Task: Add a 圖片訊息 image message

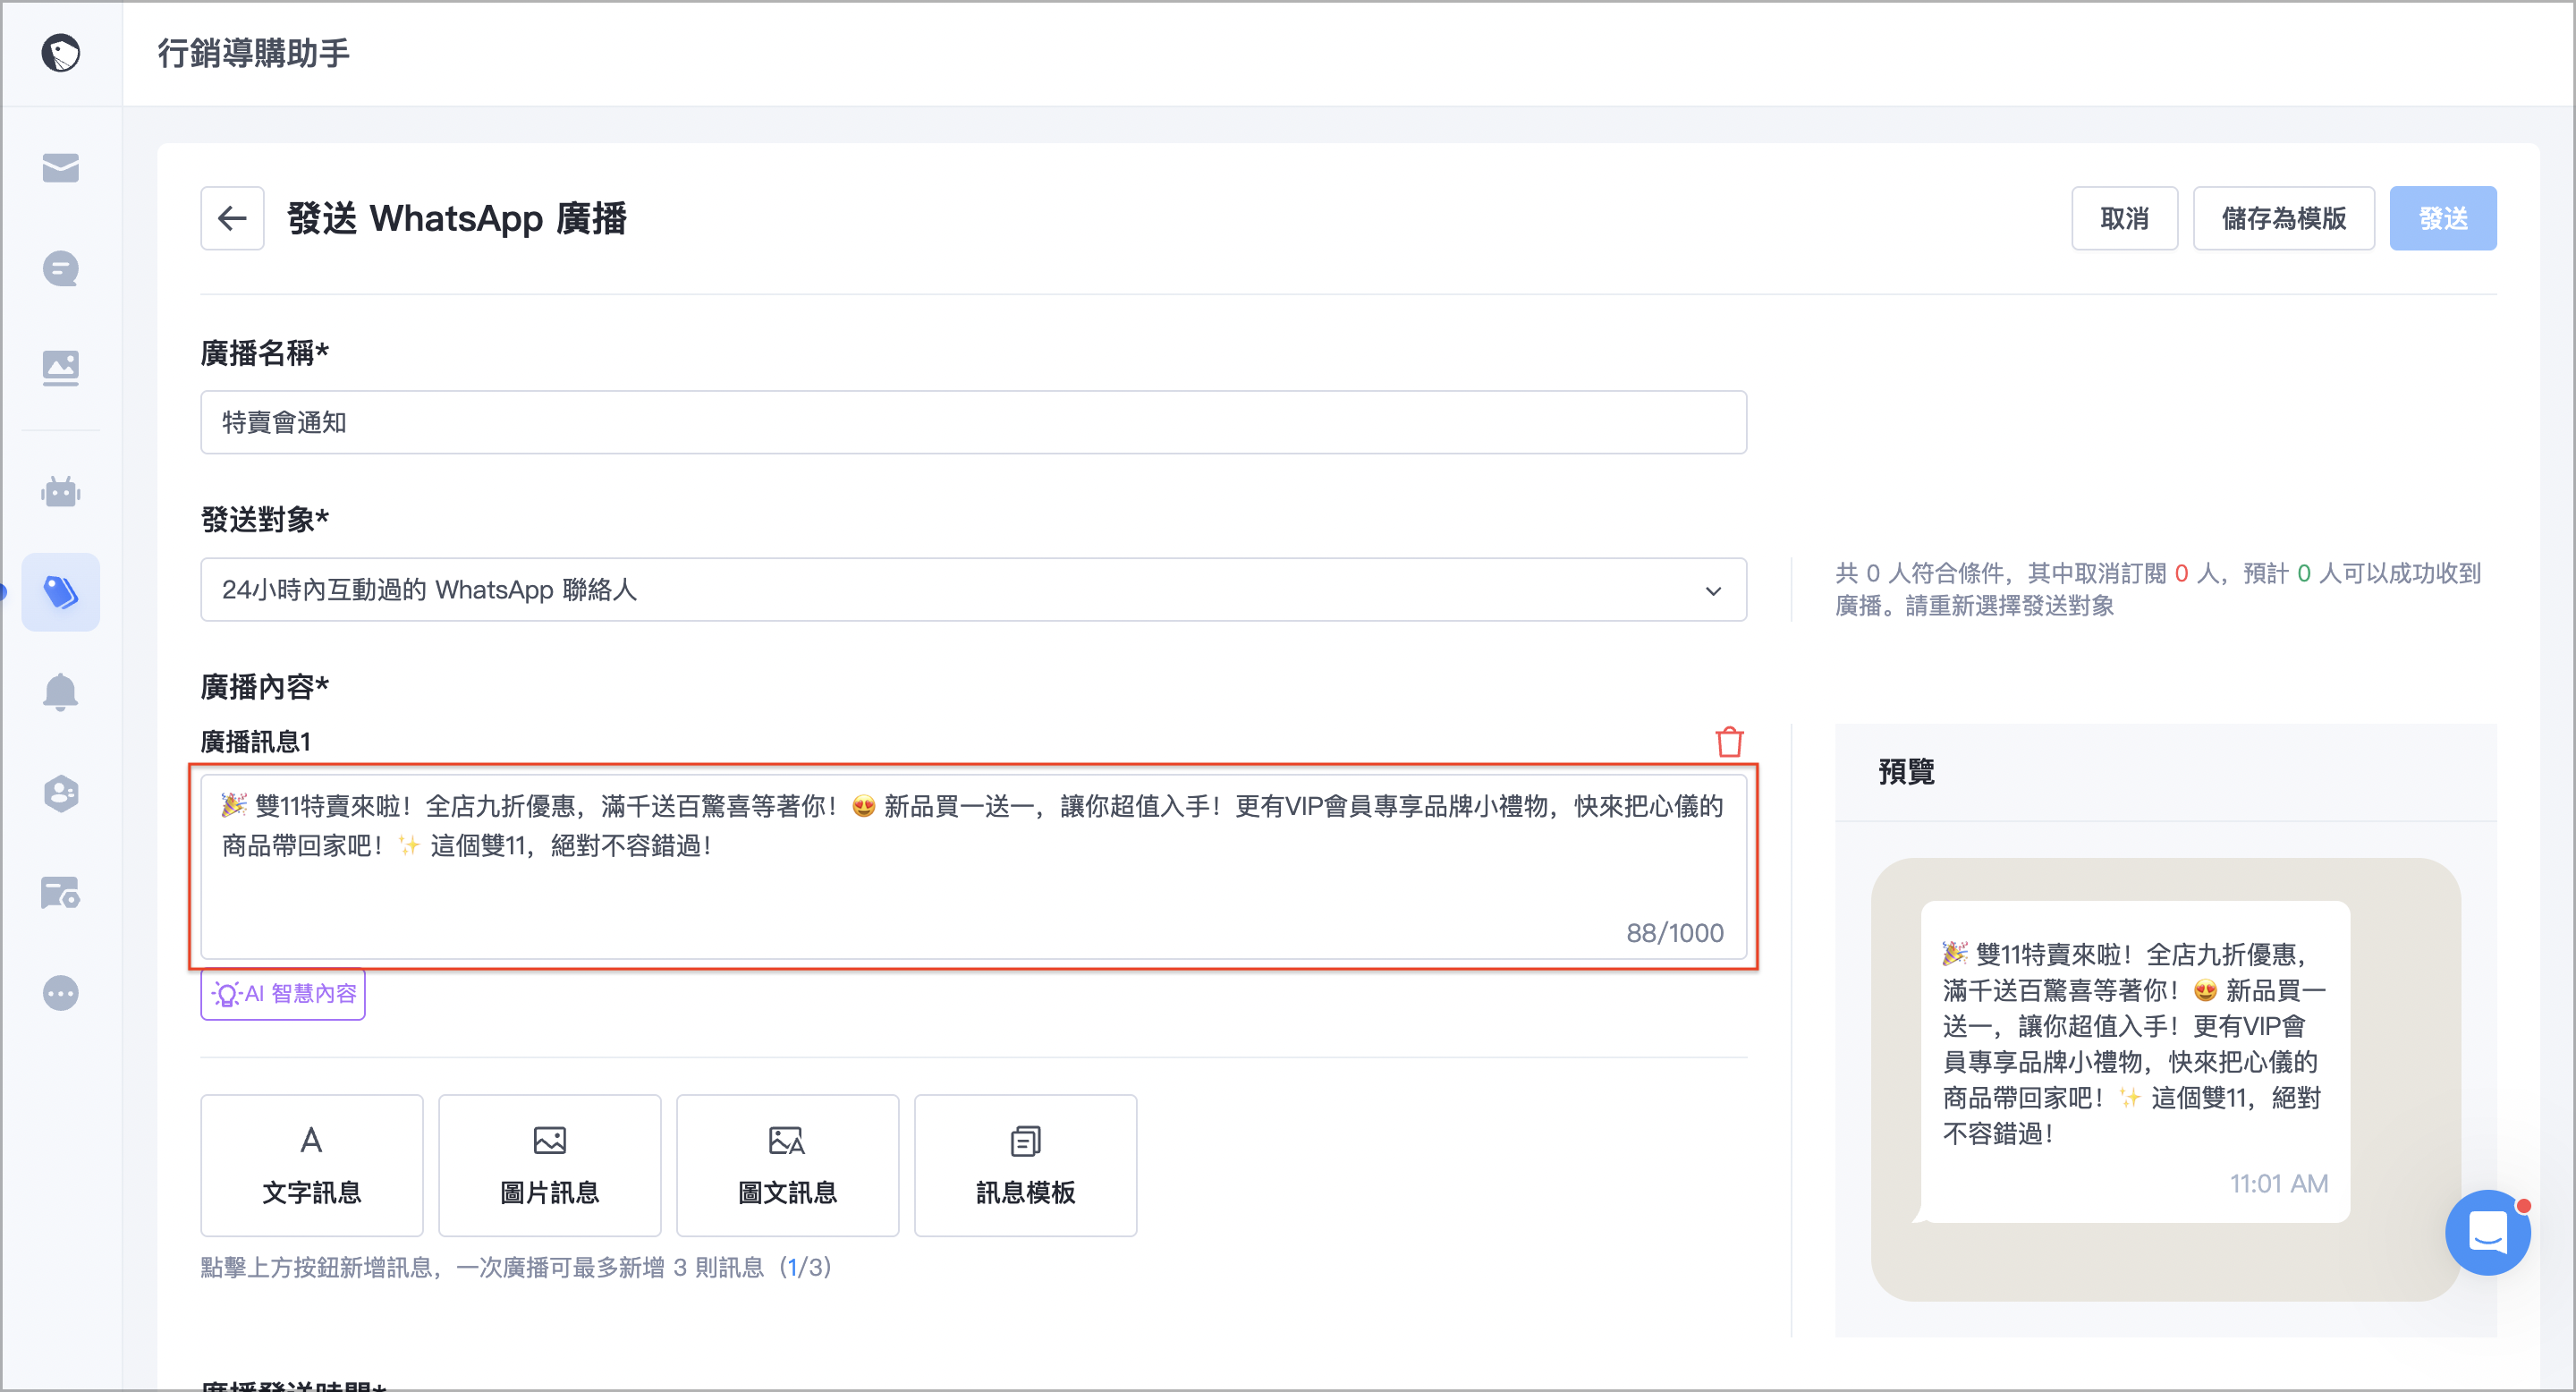Action: 550,1165
